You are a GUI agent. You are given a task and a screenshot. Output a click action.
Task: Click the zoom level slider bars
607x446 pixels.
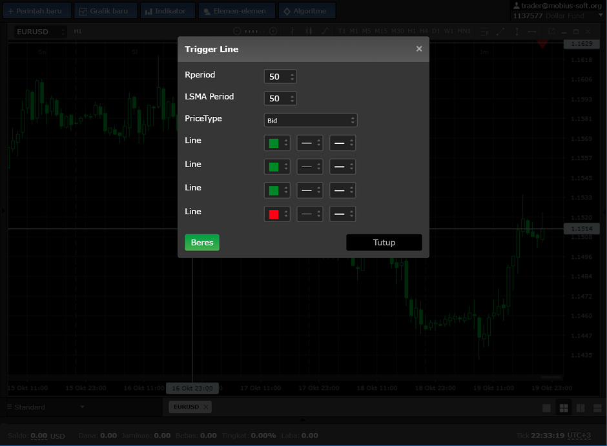(x=254, y=32)
